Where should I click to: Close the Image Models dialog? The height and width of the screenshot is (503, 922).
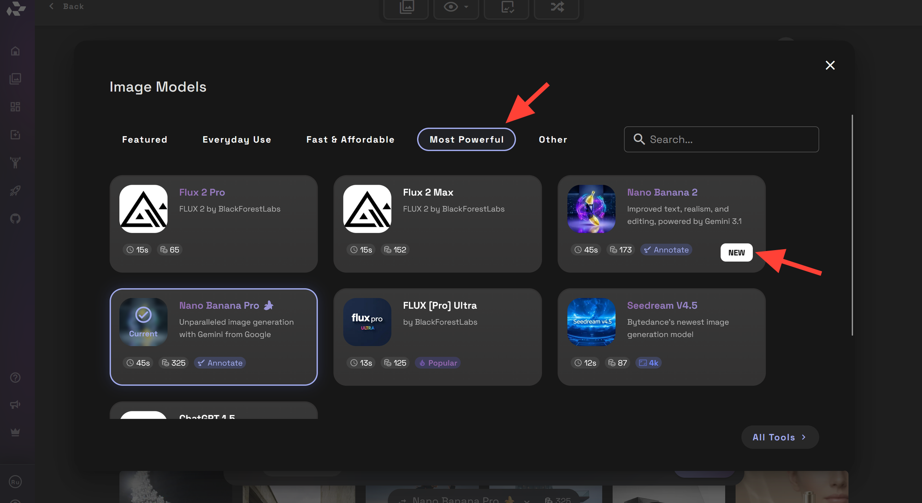pos(830,65)
